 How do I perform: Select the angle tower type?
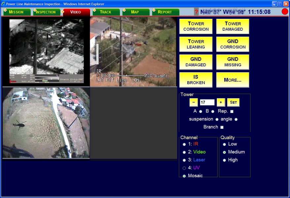pyautogui.click(x=236, y=119)
